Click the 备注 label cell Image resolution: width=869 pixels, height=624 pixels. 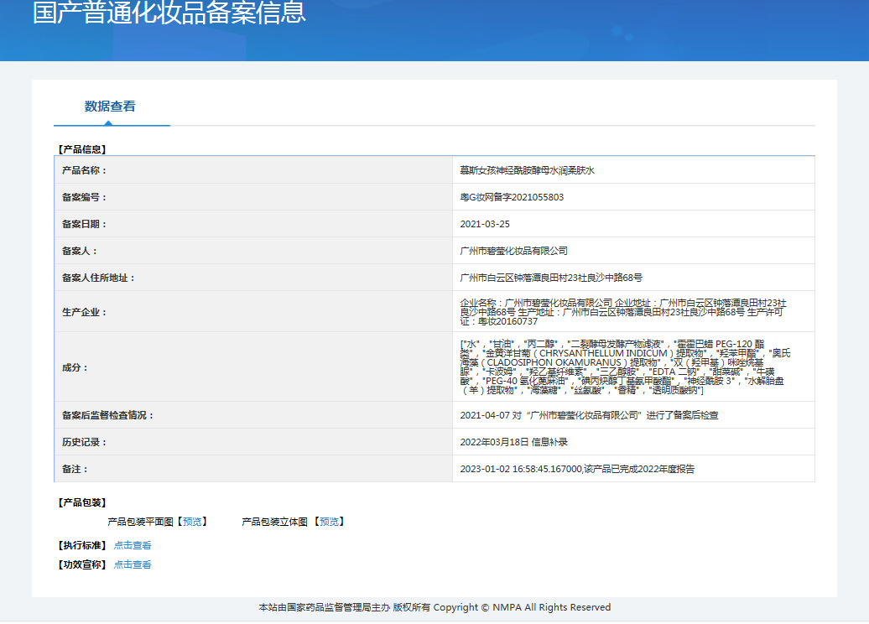point(253,469)
